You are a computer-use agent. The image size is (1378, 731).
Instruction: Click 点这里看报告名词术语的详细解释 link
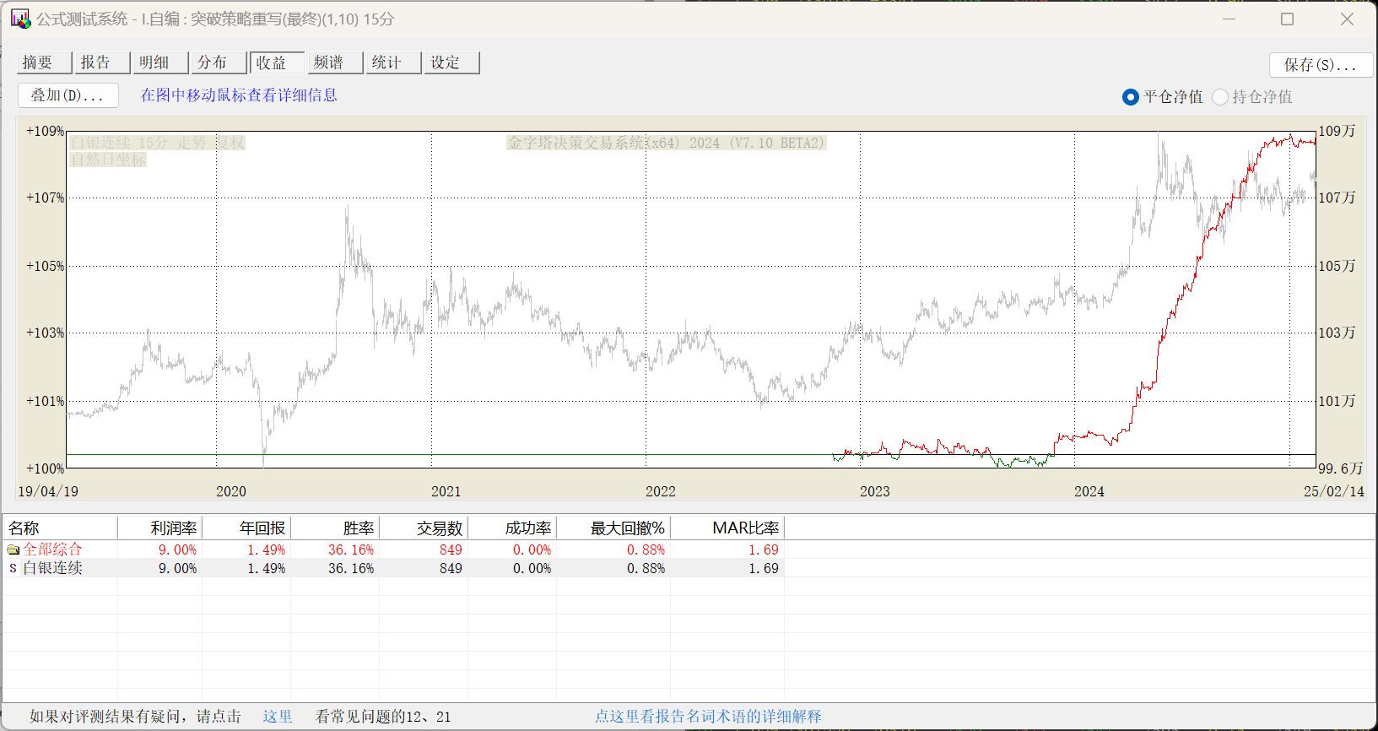pyautogui.click(x=708, y=717)
